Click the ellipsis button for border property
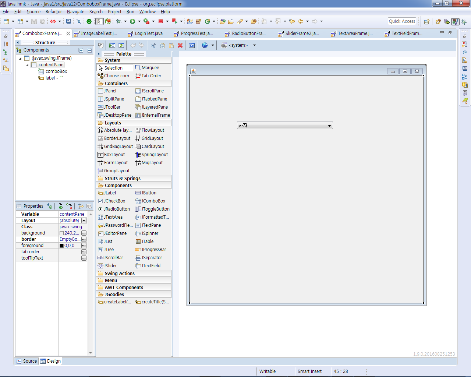Screen dimensions: 471x377 click(84, 239)
